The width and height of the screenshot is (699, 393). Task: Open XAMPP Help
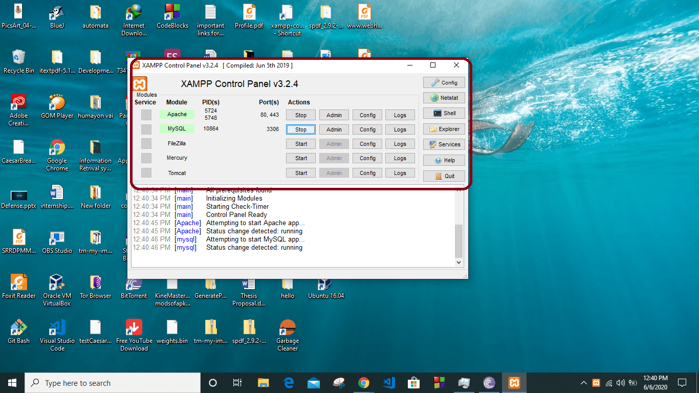[443, 160]
